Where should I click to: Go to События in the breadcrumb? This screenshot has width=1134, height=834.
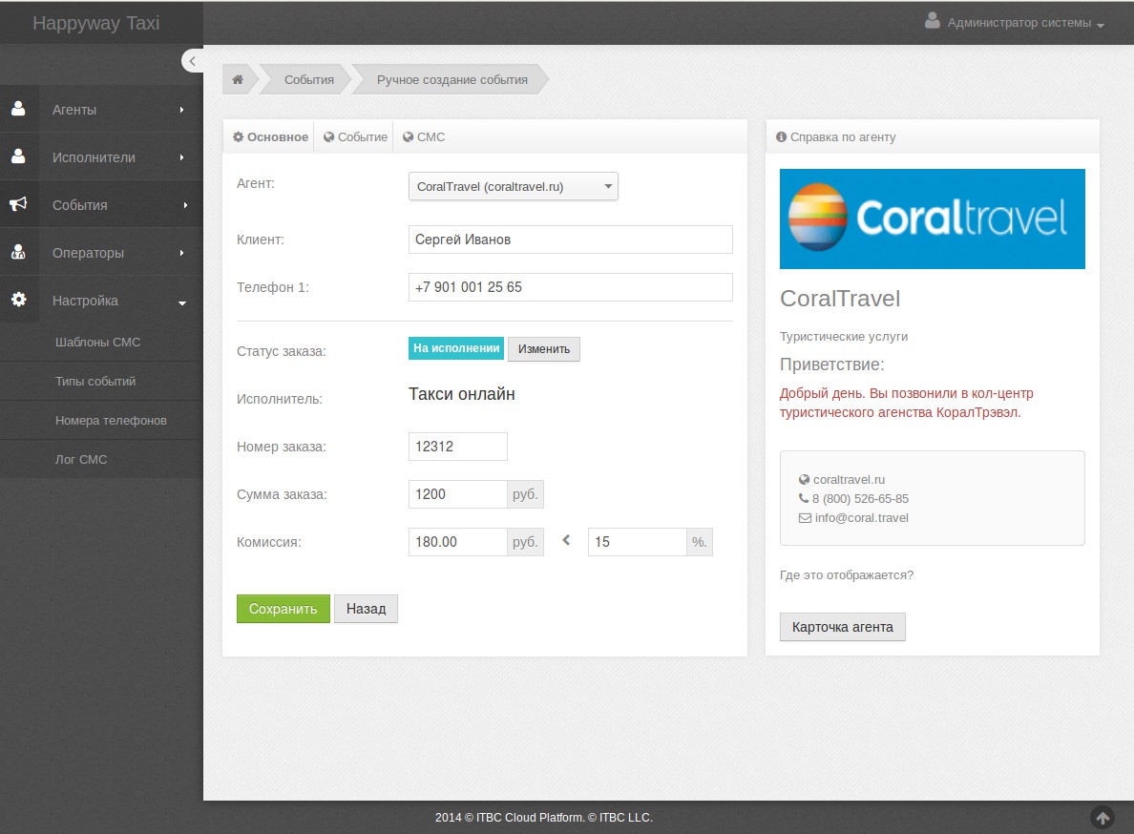pyautogui.click(x=309, y=79)
